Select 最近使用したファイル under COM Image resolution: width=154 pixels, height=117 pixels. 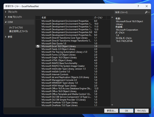(x=19, y=31)
